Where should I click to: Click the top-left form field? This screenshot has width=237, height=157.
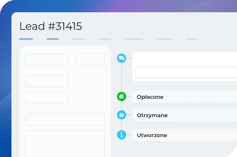click(47, 60)
